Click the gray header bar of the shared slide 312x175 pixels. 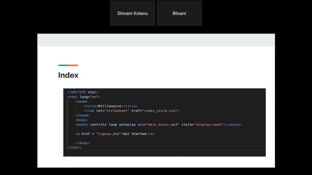[156, 40]
